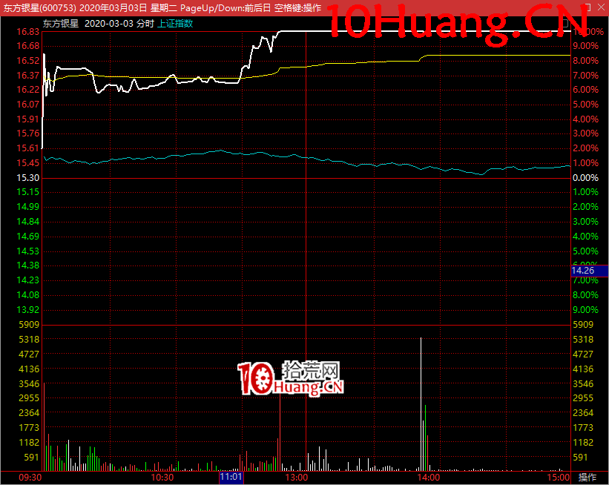The height and width of the screenshot is (485, 609).
Task: Click the 16.52 price axis label
Action: 28,61
